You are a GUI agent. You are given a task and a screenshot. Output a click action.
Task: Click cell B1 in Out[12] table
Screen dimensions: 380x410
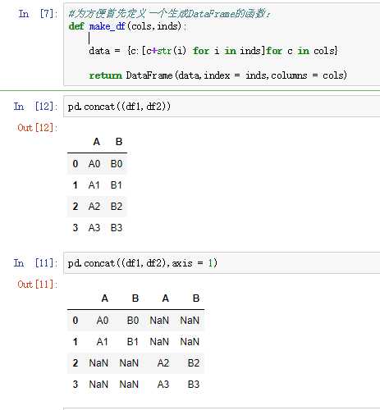pyautogui.click(x=117, y=185)
